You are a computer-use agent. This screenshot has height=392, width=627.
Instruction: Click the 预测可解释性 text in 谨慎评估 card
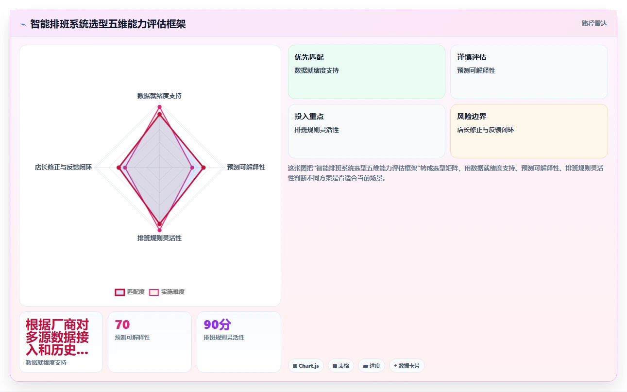476,70
